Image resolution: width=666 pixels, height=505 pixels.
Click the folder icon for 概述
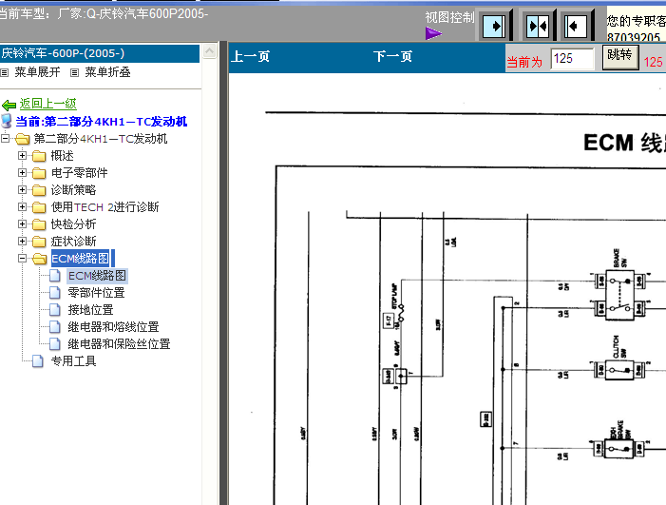point(39,156)
